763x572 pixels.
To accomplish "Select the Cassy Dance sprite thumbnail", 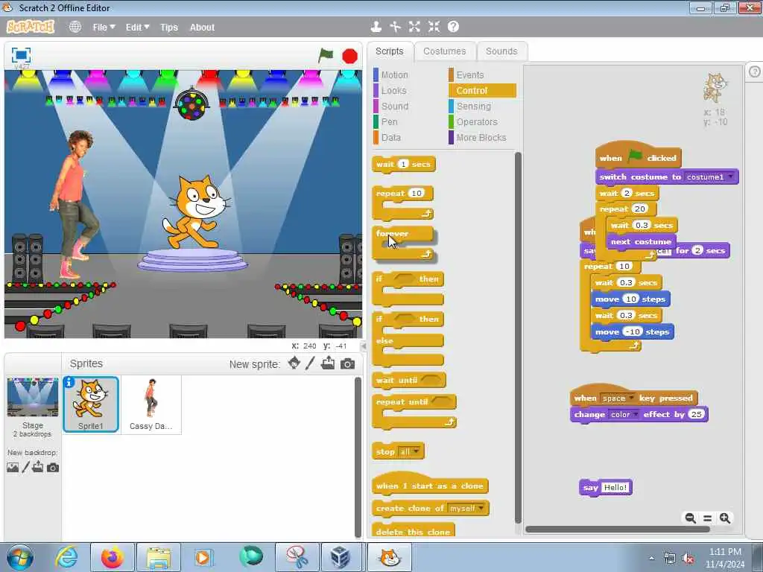I will 151,404.
